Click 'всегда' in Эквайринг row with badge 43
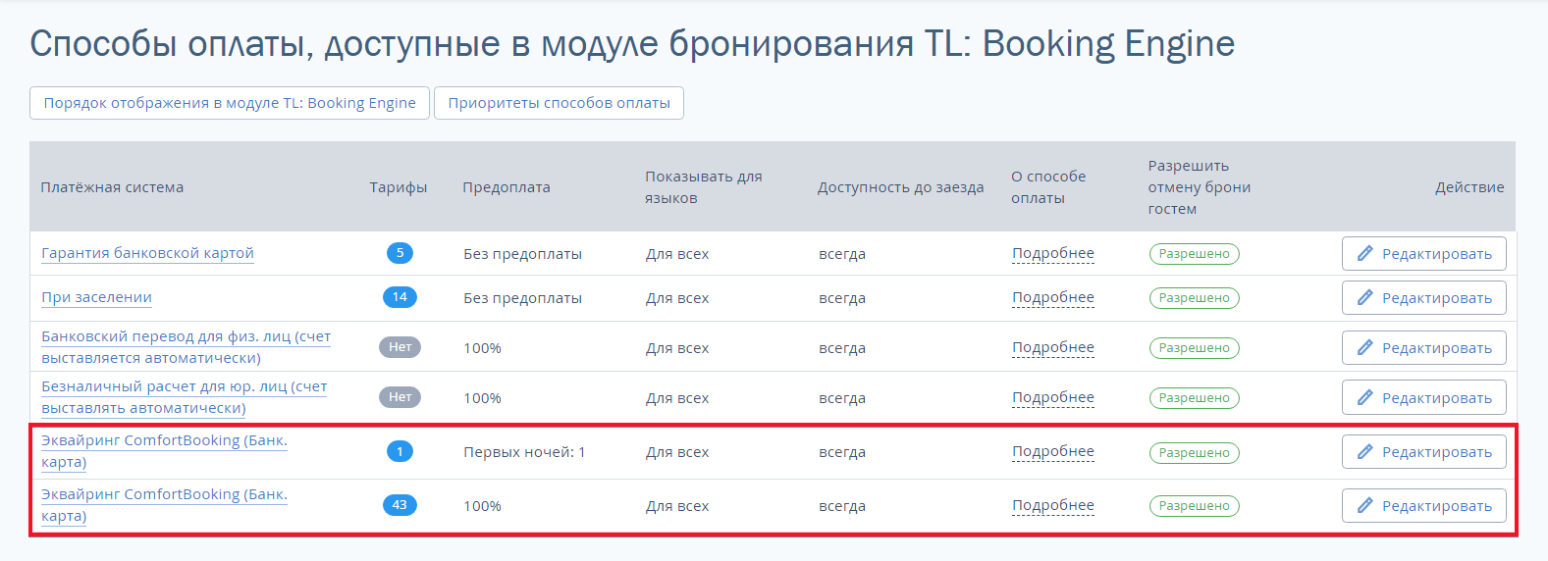Viewport: 1548px width, 561px height. pyautogui.click(x=842, y=506)
